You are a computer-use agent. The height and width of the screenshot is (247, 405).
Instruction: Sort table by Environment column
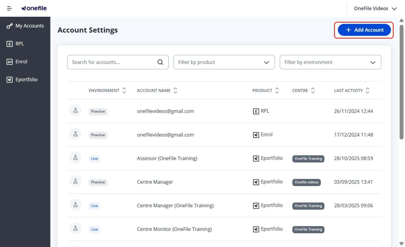point(124,91)
